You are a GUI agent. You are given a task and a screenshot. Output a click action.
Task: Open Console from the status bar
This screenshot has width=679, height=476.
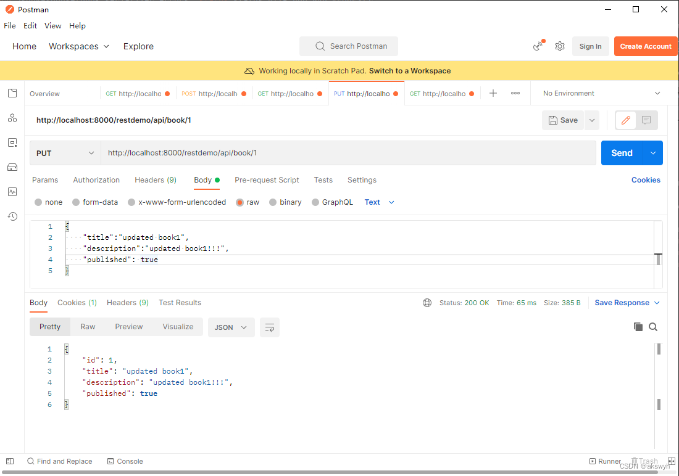click(125, 461)
